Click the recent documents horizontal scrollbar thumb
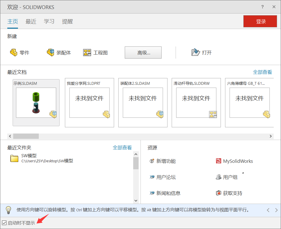 26,136
